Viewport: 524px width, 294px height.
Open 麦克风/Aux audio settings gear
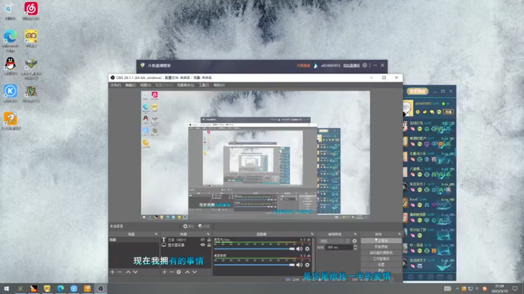point(307,249)
